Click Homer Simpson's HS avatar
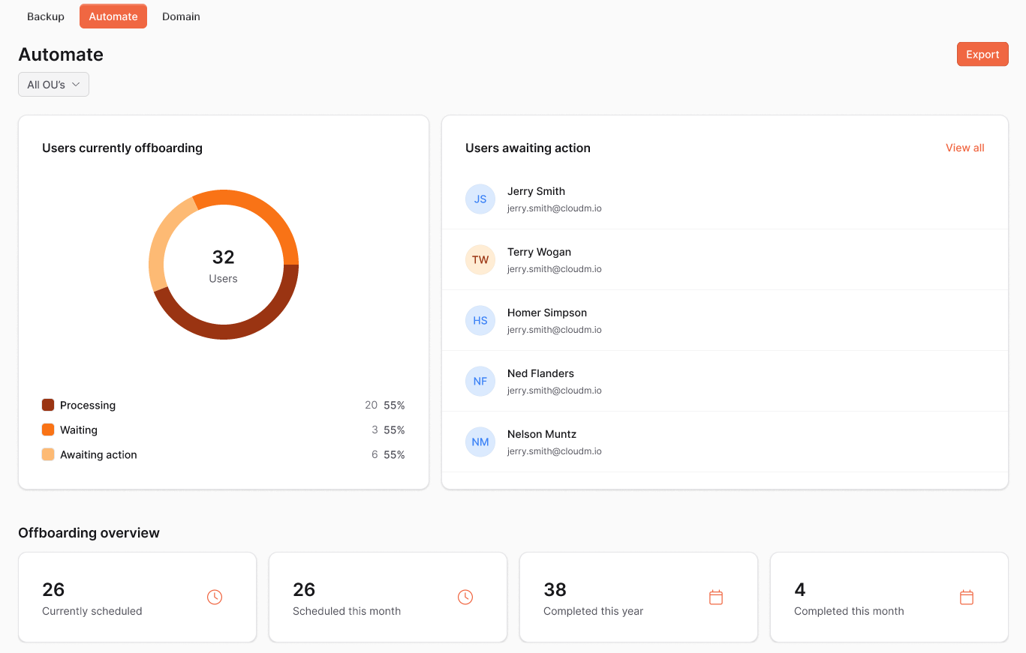 [480, 321]
